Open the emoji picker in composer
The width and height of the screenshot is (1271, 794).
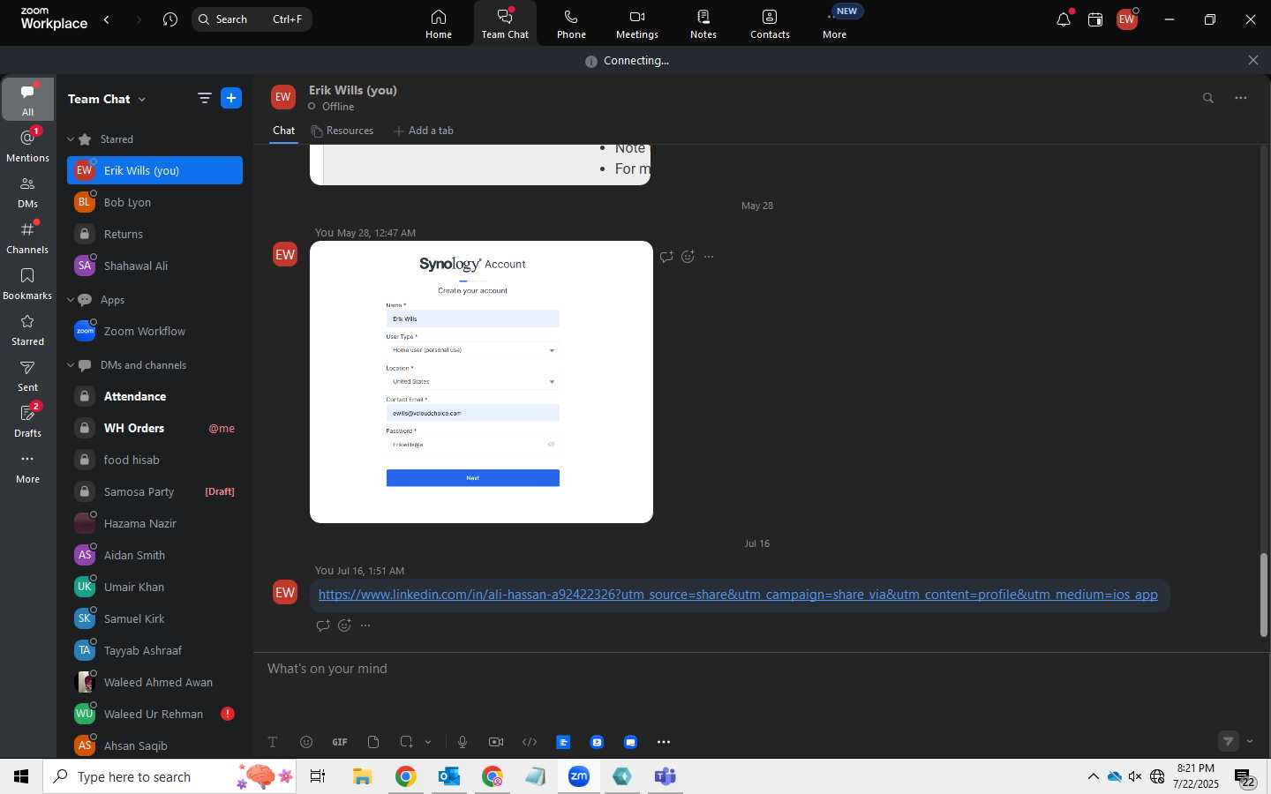click(306, 742)
